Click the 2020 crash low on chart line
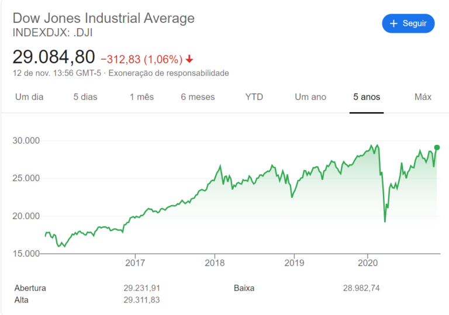Screen dimensions: 449x315 [385, 221]
